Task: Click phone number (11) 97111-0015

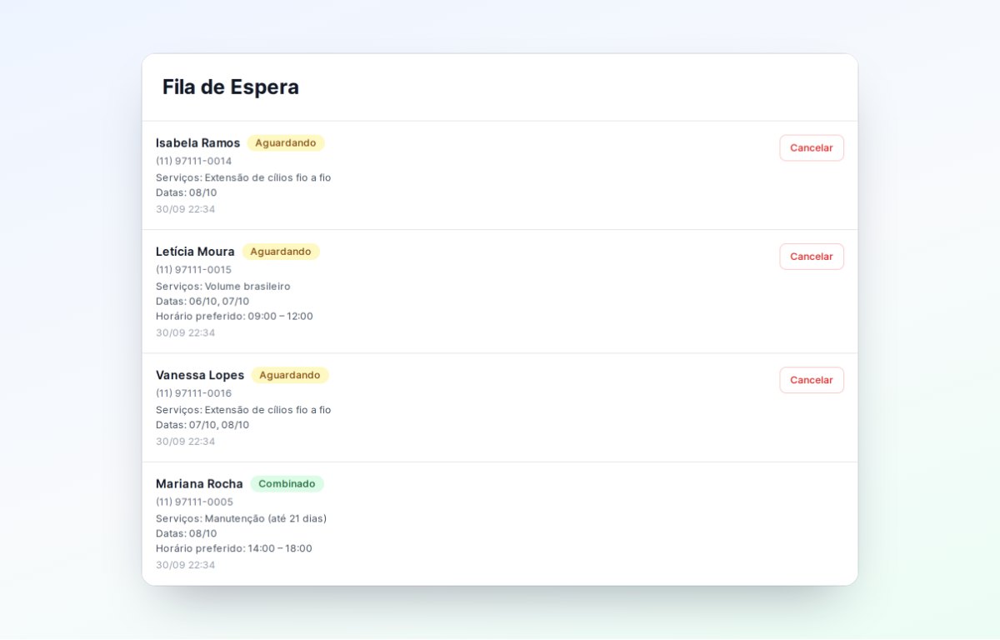Action: tap(194, 270)
